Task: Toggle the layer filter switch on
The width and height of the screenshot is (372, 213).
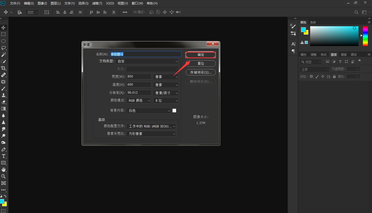Action: (x=360, y=62)
